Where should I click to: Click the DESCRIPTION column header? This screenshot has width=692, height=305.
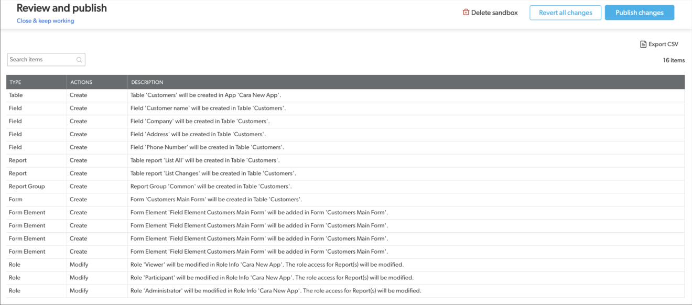point(147,82)
